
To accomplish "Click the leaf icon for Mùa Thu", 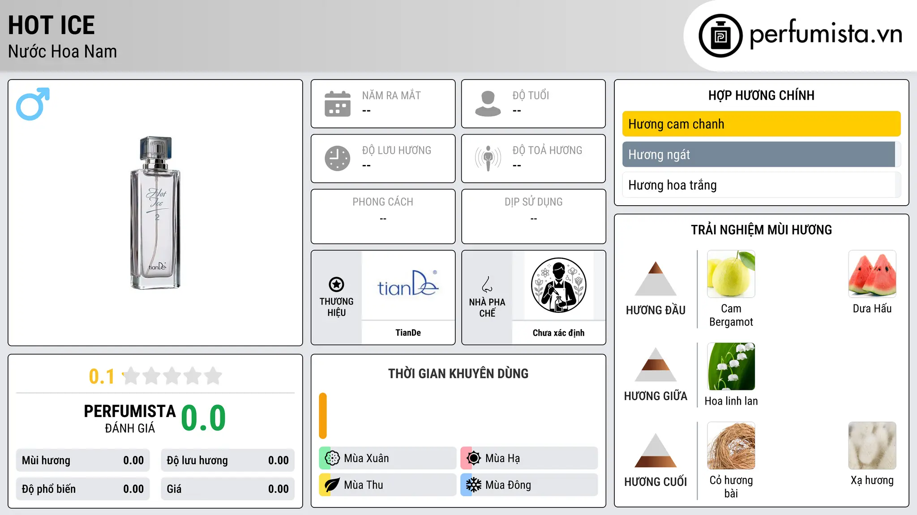I will tap(332, 485).
